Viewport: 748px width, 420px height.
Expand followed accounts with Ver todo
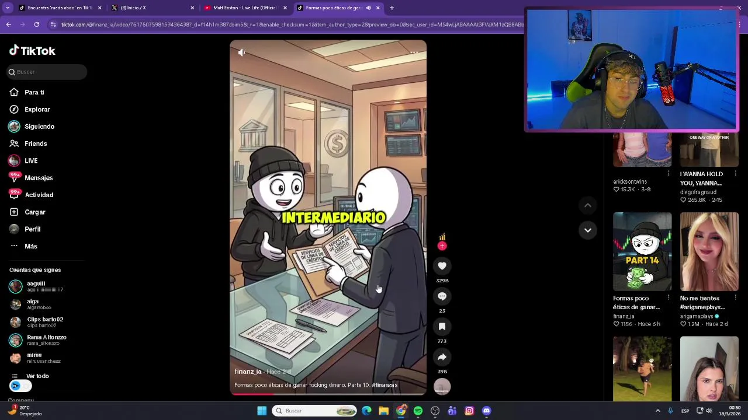(37, 376)
